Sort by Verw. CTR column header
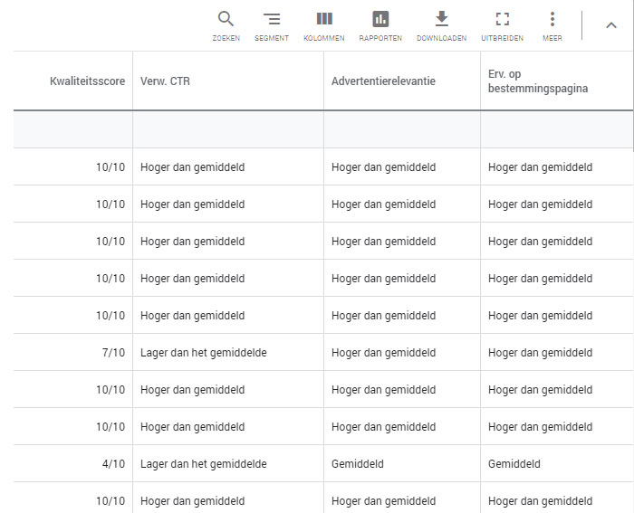This screenshot has width=634, height=513. [x=165, y=81]
